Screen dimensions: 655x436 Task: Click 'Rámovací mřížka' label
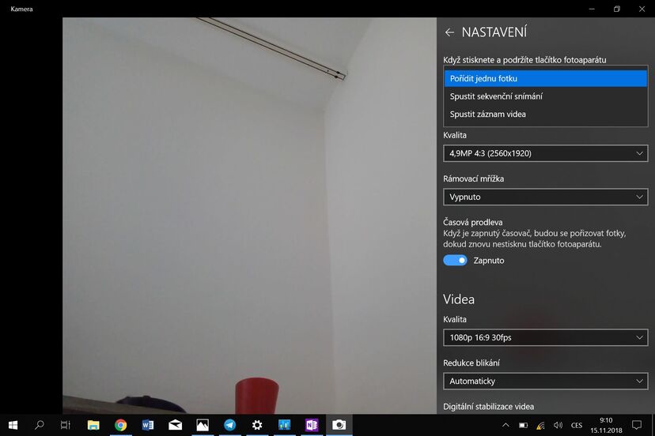(x=473, y=179)
